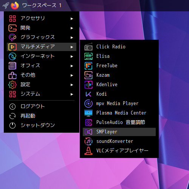Click the soundKonverter icon

pos(88,141)
